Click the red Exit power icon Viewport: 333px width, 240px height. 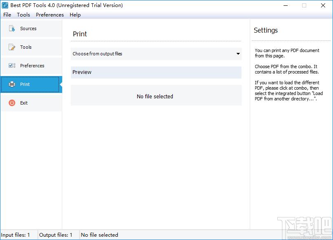[x=12, y=103]
